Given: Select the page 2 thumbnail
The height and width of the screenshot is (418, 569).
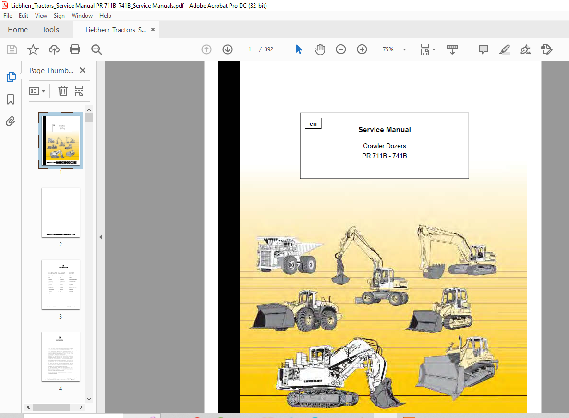Looking at the screenshot, I should [61, 213].
